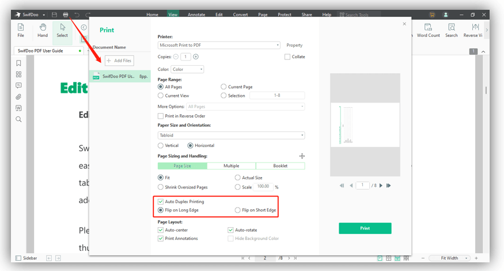Decrease copies with minus button
The image size is (504, 271).
(x=176, y=57)
